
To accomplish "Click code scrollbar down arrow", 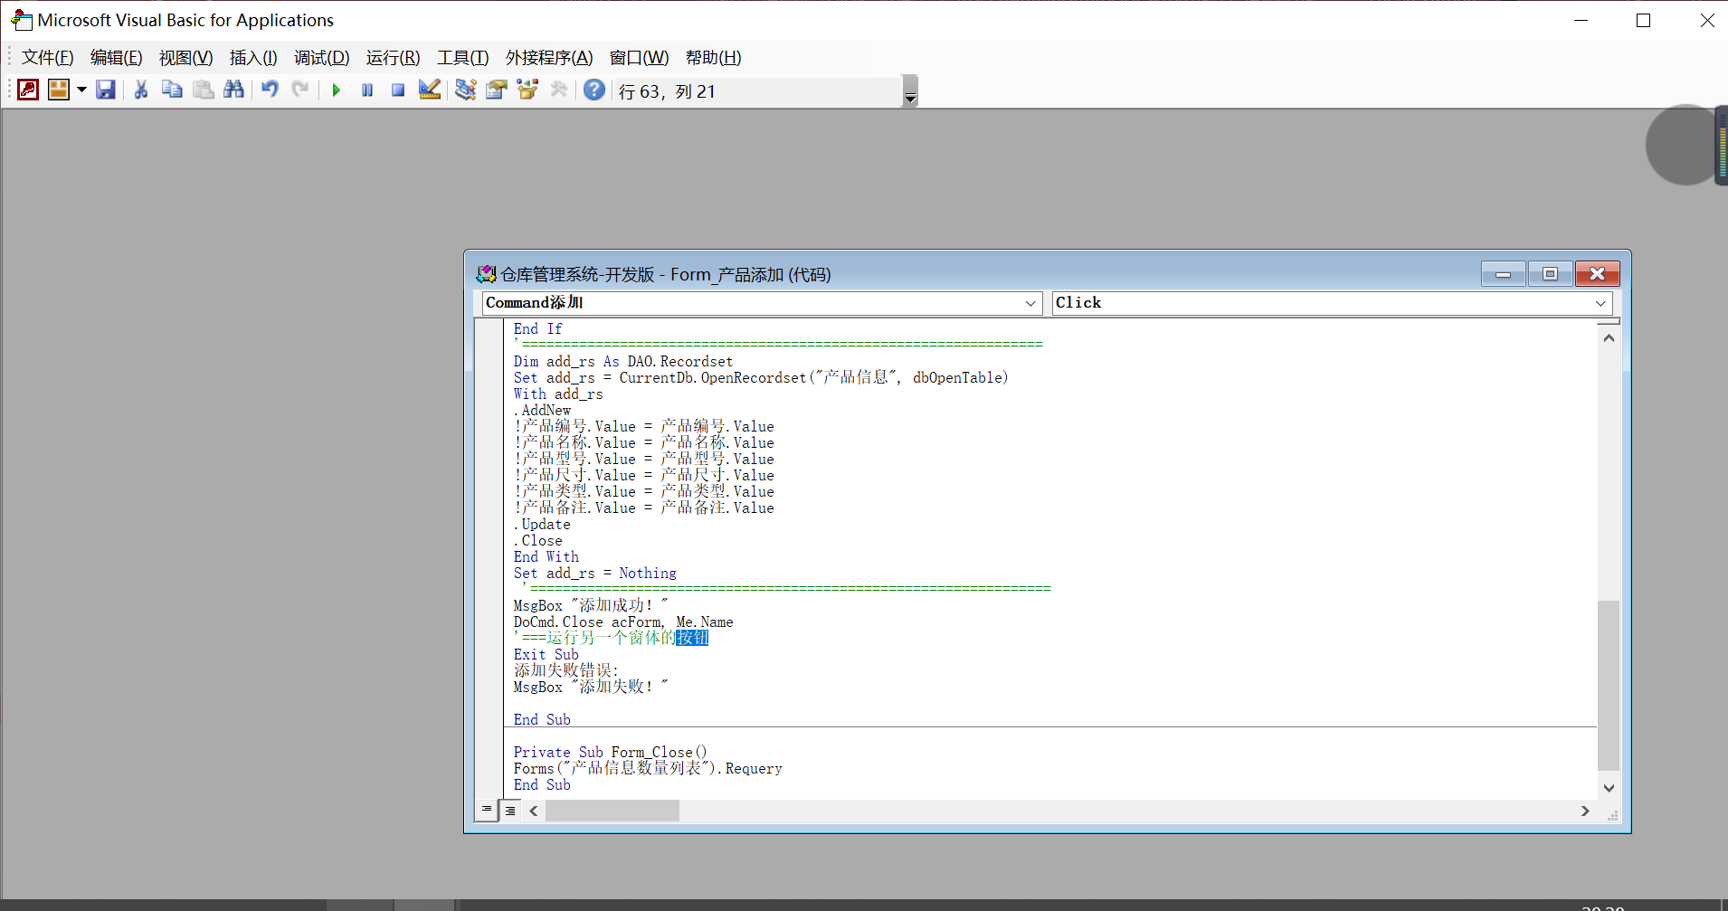I will 1609,788.
